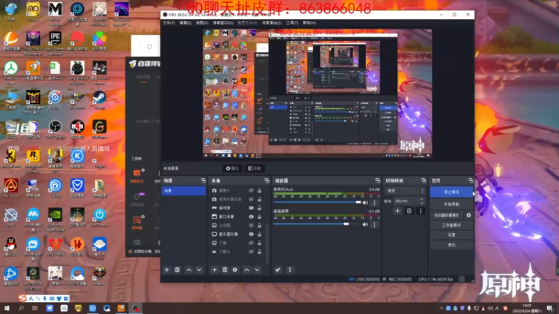The image size is (559, 314).
Task: Click 工作室模式 Studio Mode button
Action: pos(451,225)
